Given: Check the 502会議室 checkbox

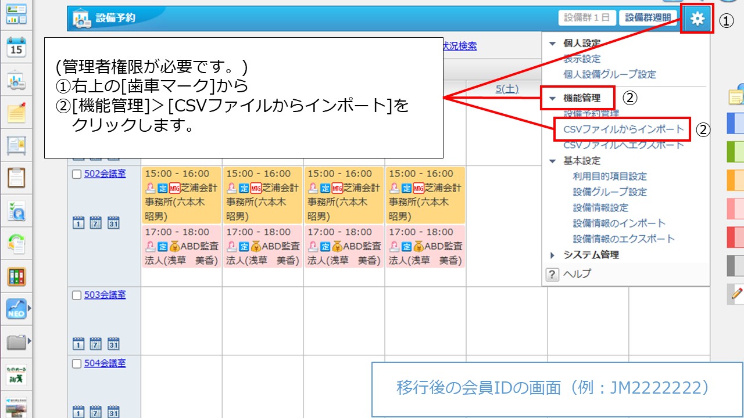Looking at the screenshot, I should (x=77, y=174).
